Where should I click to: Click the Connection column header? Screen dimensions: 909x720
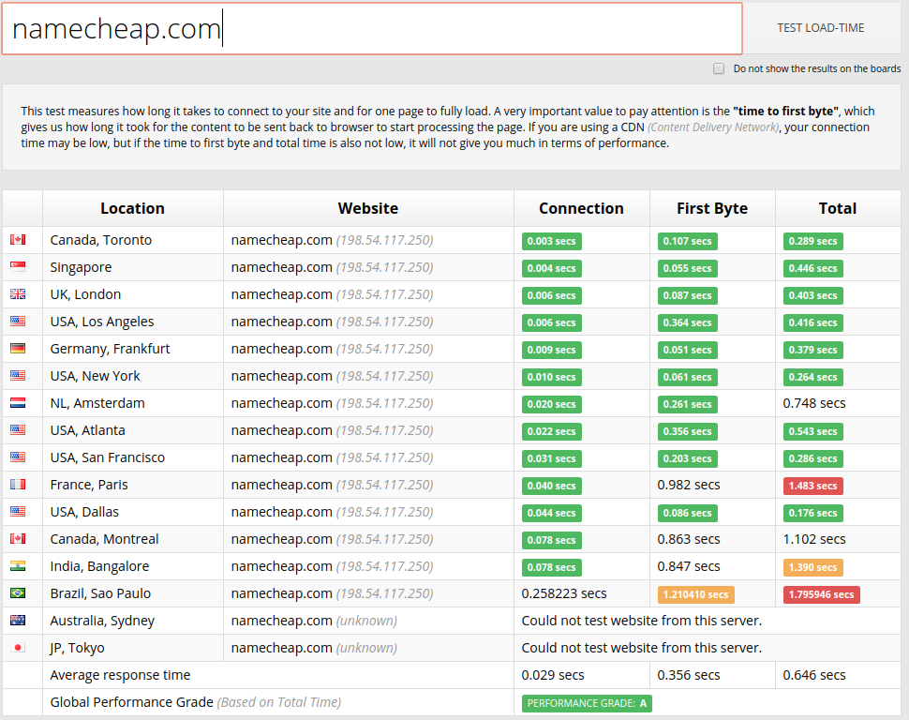(x=581, y=207)
